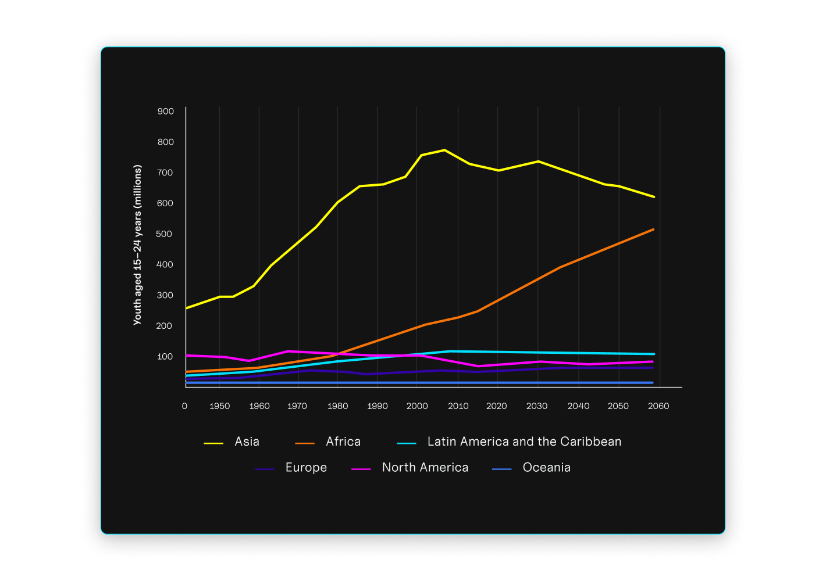Toggle the Africa series legend label
Viewport: 826px width, 581px height.
(x=343, y=442)
